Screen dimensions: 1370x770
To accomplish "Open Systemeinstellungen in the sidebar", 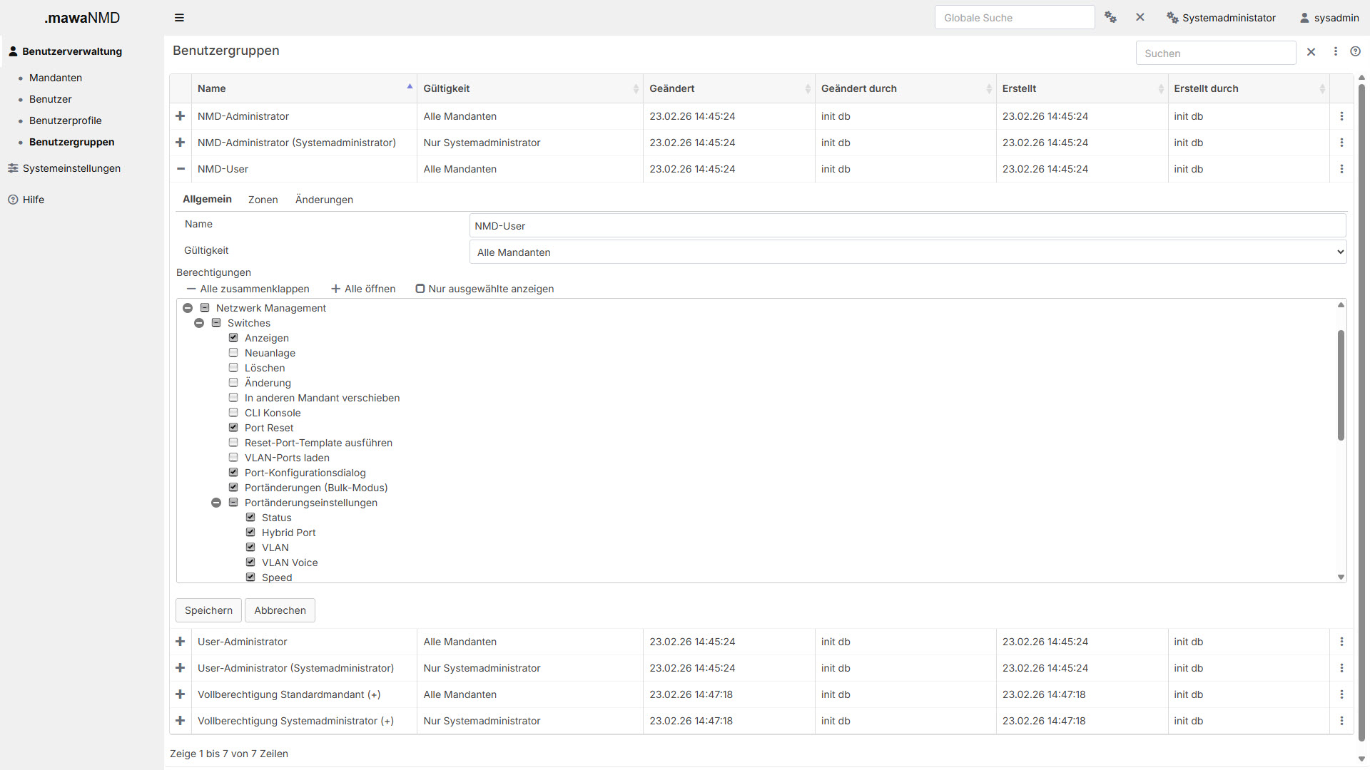I will [71, 168].
